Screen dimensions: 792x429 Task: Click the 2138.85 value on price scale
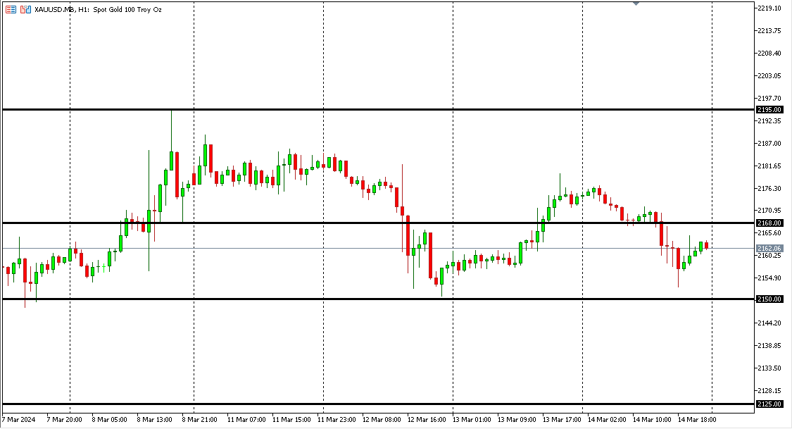tap(769, 346)
